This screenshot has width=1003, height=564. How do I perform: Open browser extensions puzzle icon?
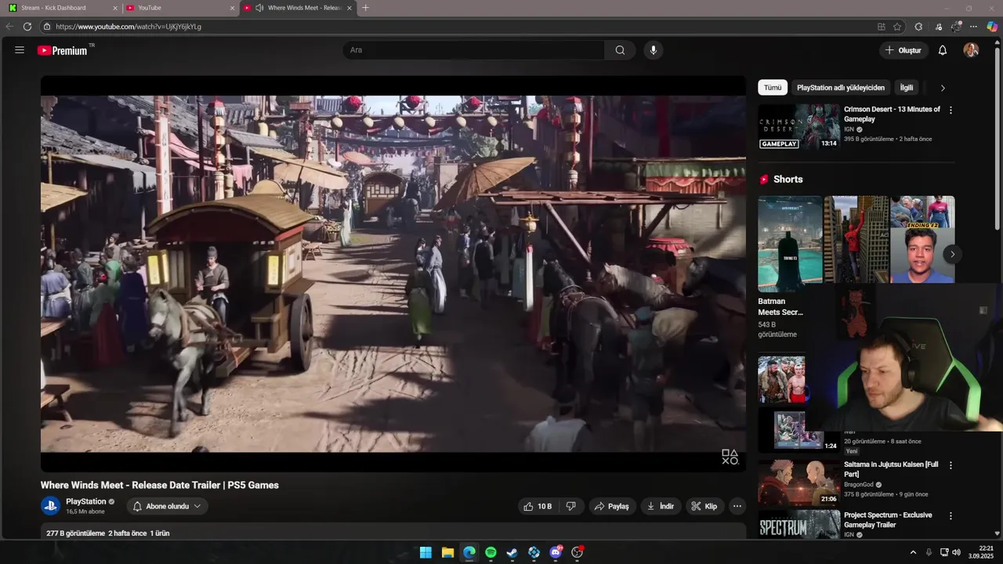pos(918,27)
